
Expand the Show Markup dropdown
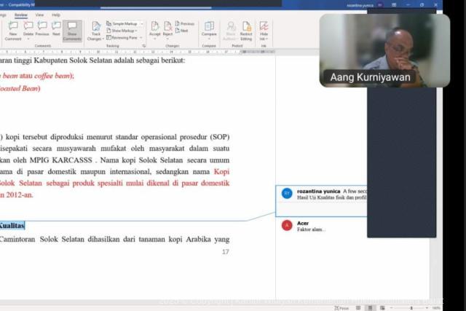coord(125,31)
